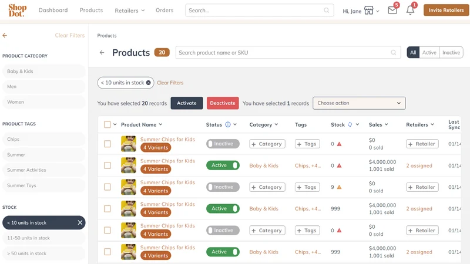Add a Category in the first row
This screenshot has height=264, width=470.
tap(267, 144)
